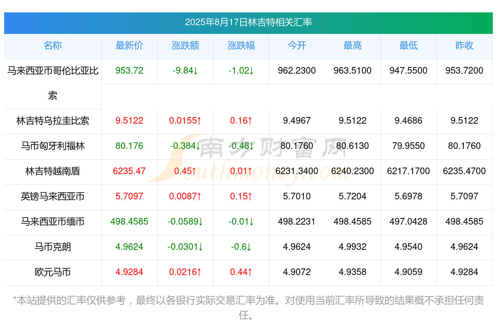Click low value 9.4686
This screenshot has height=328, width=497.
click(408, 121)
